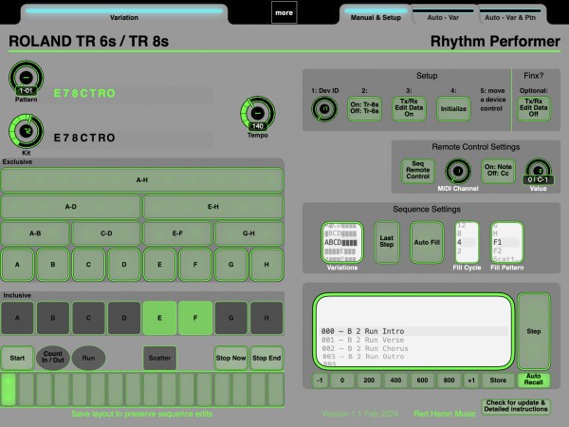Toggle inclusive variation H
This screenshot has width=569, height=427.
tap(266, 318)
